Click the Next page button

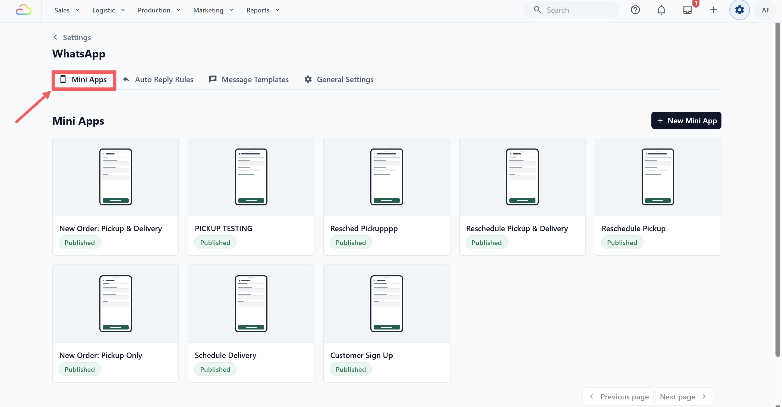(684, 396)
